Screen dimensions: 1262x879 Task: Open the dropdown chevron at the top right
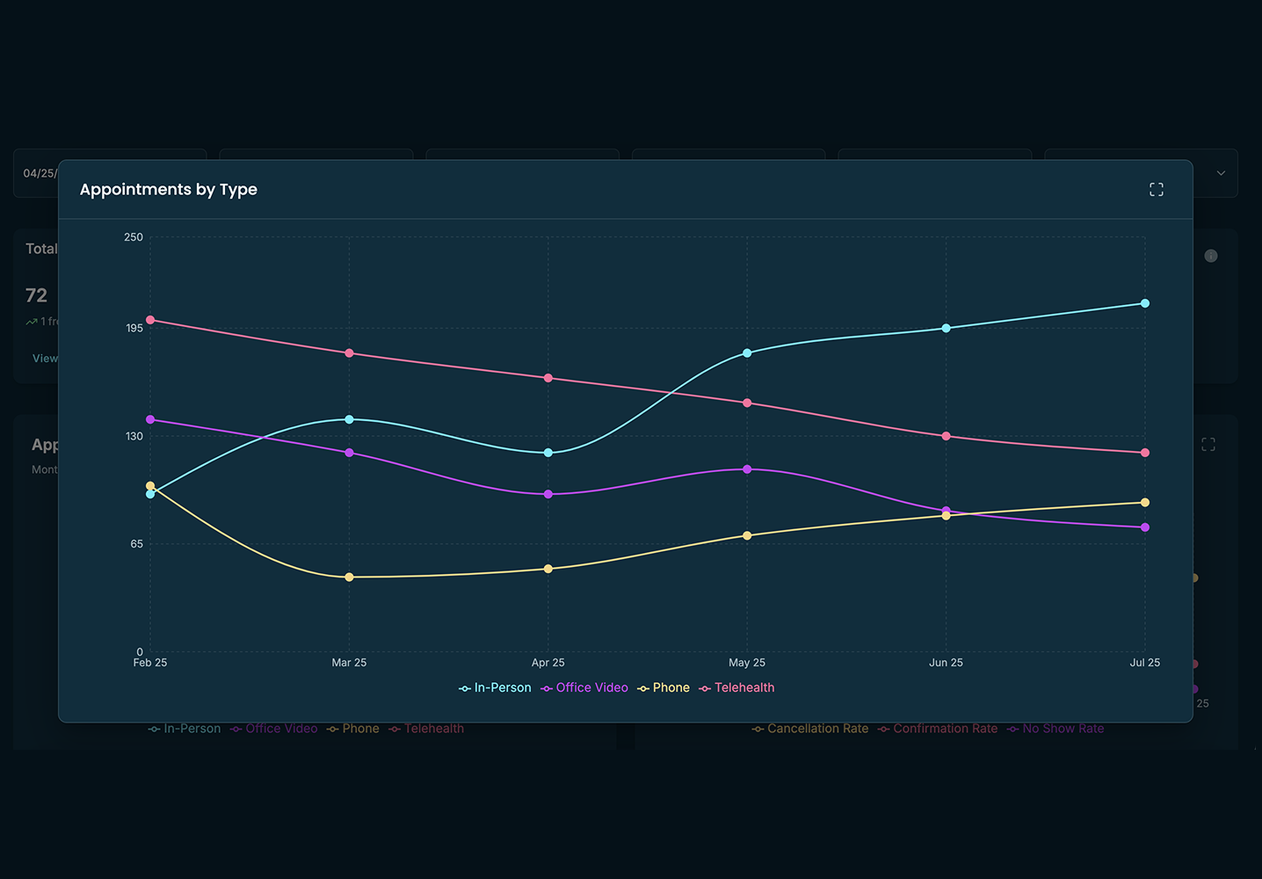click(1220, 173)
